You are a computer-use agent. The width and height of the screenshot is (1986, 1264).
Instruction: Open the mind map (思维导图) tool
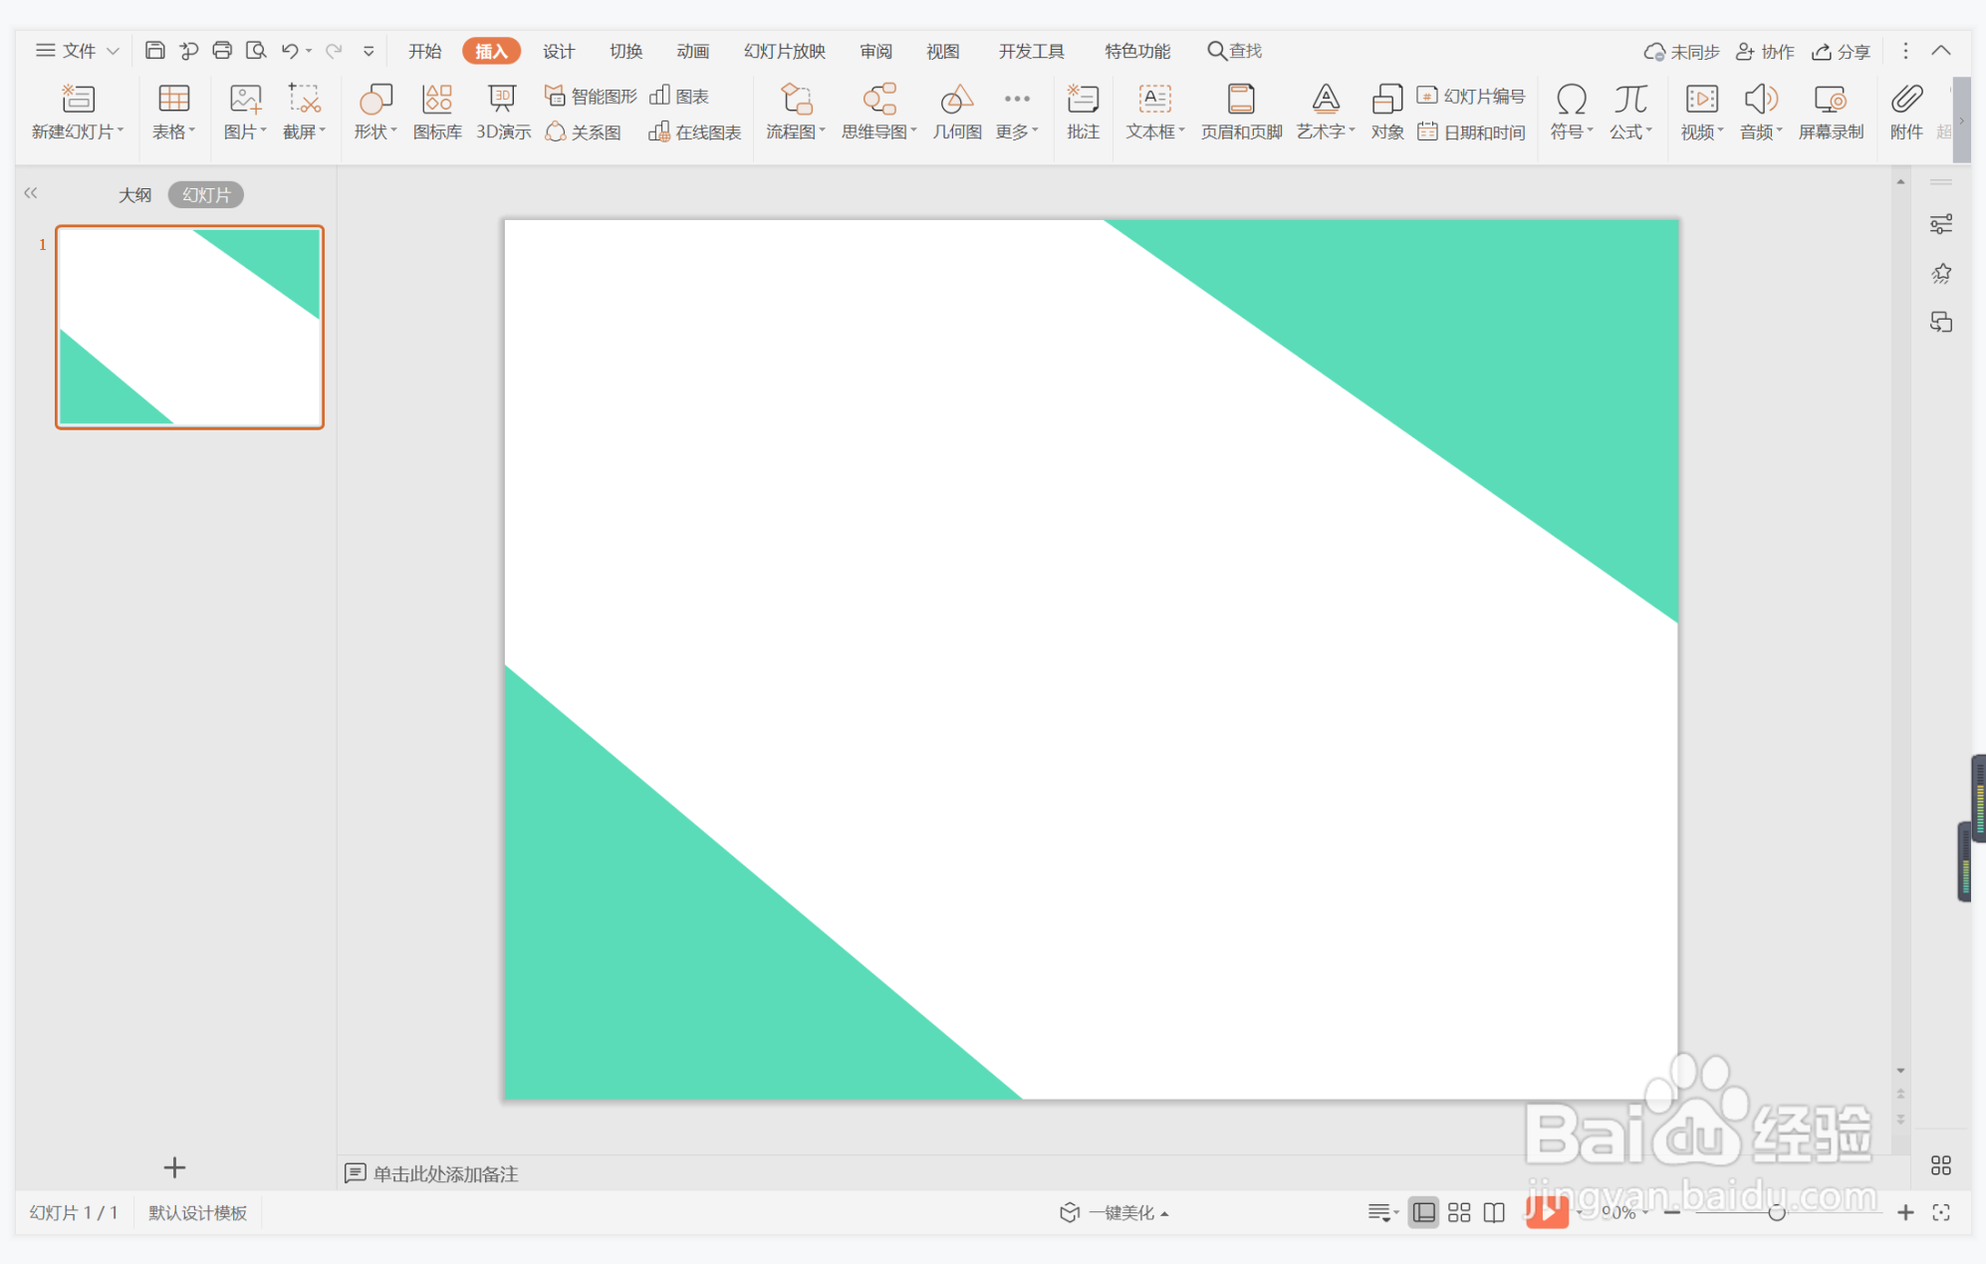(878, 100)
